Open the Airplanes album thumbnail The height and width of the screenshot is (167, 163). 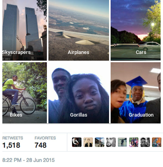pyautogui.click(x=79, y=30)
